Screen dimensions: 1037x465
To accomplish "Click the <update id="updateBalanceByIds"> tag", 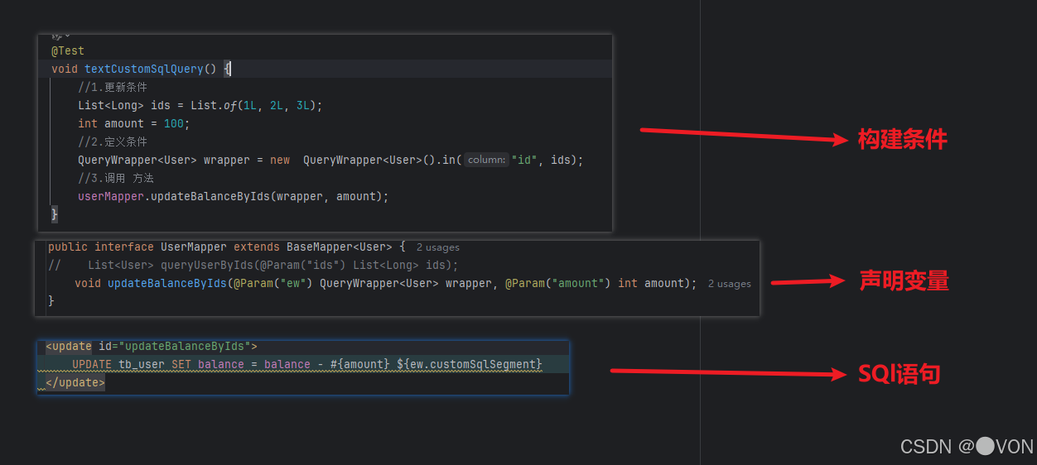I will pyautogui.click(x=152, y=346).
